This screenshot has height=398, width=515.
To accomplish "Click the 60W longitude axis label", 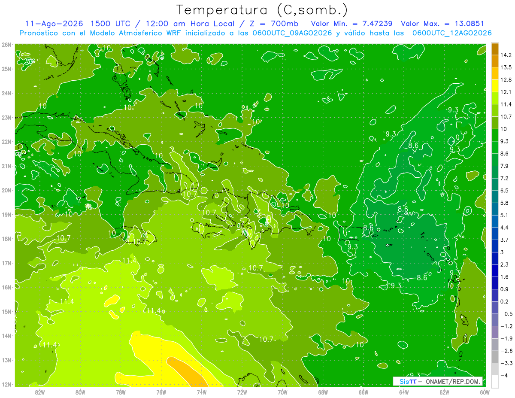I will coord(485,392).
